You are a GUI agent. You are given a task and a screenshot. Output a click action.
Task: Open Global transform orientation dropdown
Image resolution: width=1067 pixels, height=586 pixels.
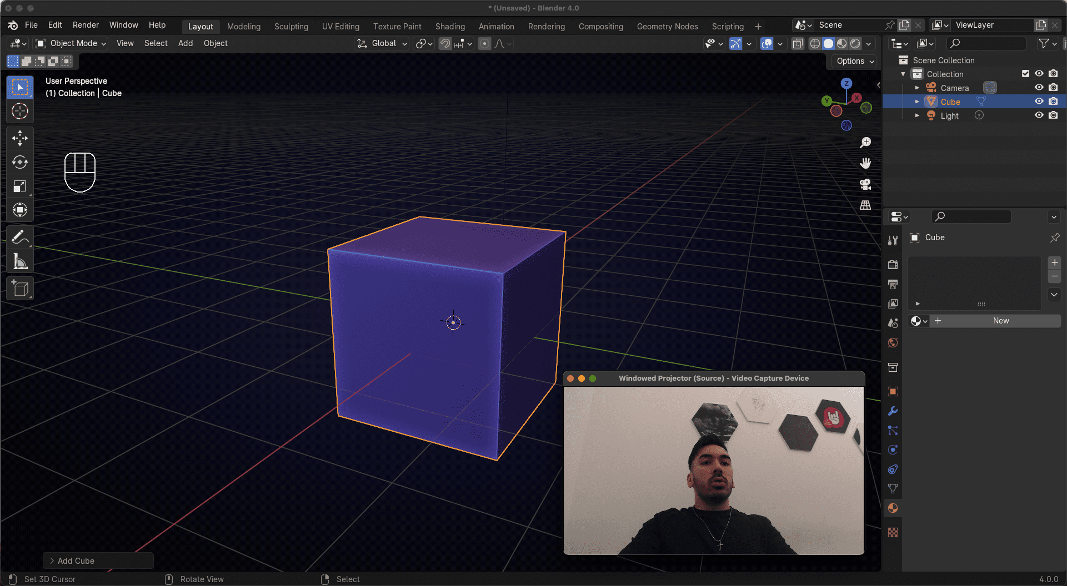point(382,43)
